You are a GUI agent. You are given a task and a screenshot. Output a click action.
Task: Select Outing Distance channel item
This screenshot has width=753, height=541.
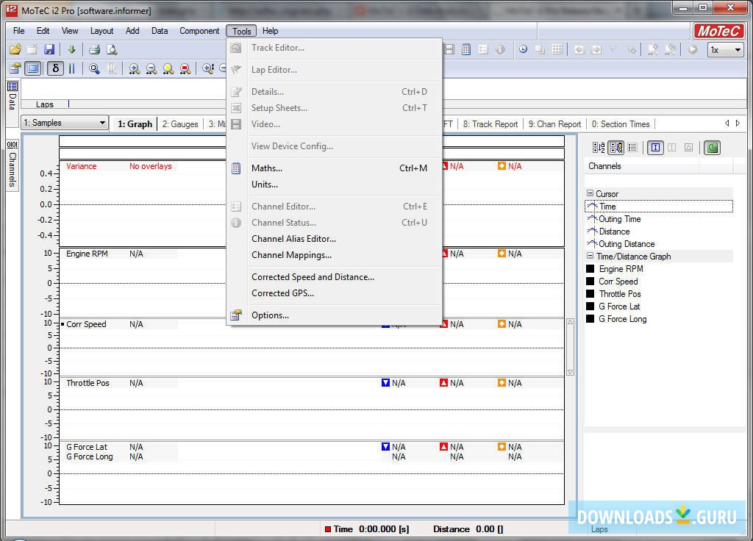(x=627, y=244)
